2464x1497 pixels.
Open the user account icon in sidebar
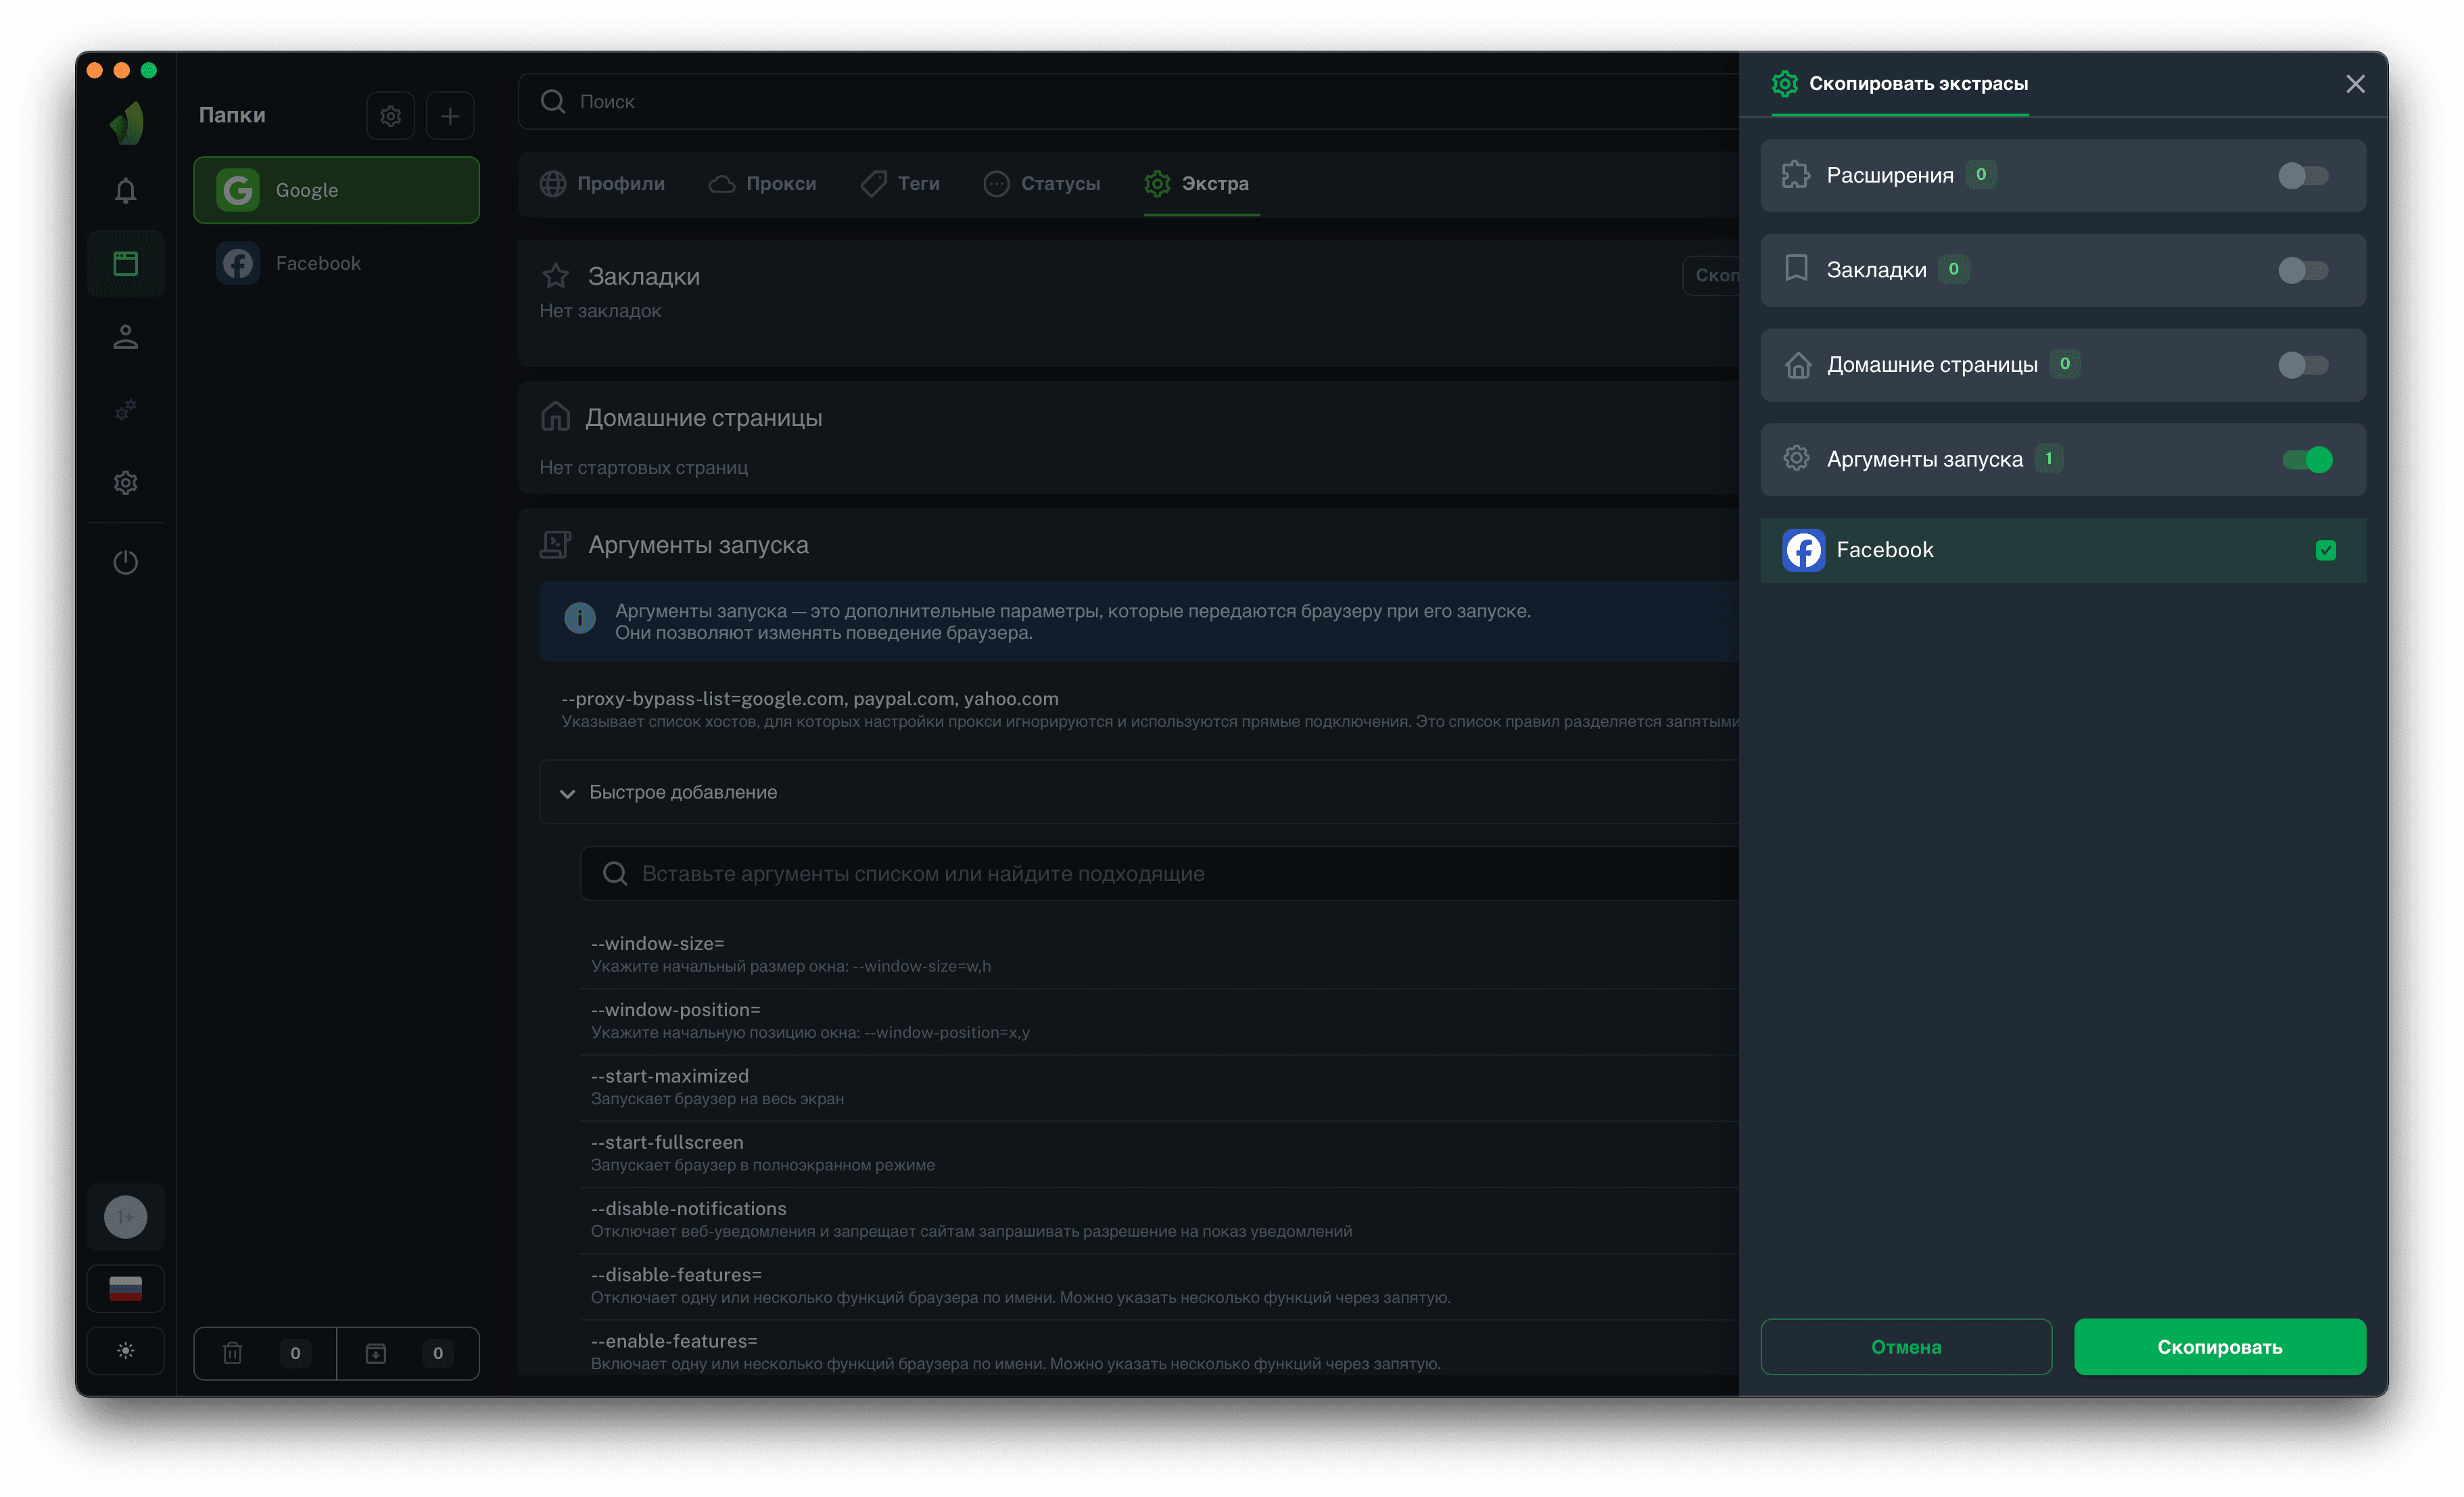tap(125, 336)
